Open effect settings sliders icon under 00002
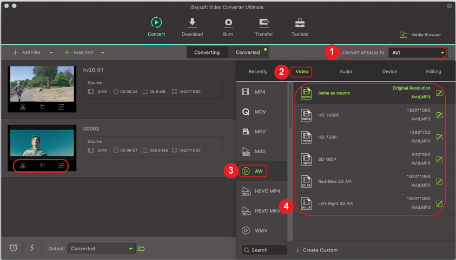Viewport: 456px width, 260px height. point(62,166)
